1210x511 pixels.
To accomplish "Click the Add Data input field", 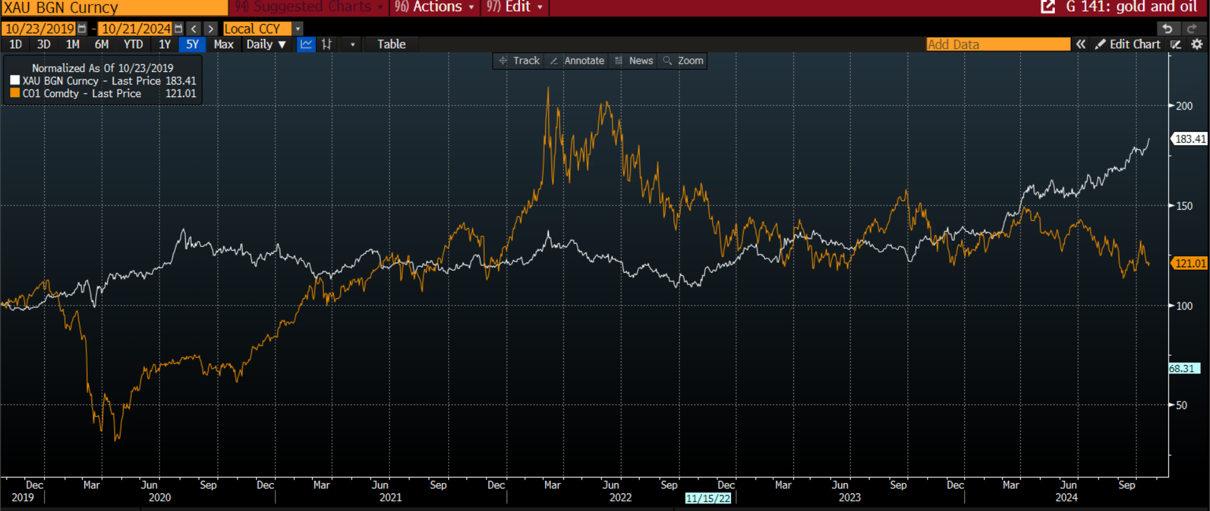I will (x=998, y=44).
